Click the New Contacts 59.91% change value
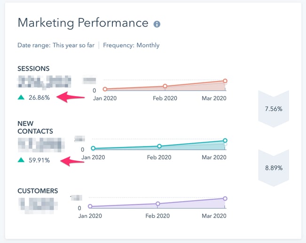The image size is (306, 243). [39, 160]
